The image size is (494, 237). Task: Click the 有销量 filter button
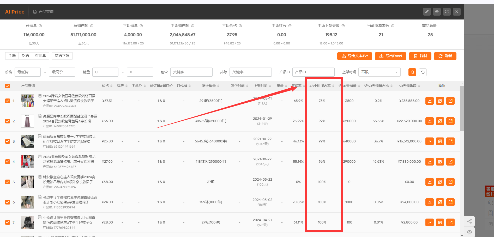coord(40,56)
